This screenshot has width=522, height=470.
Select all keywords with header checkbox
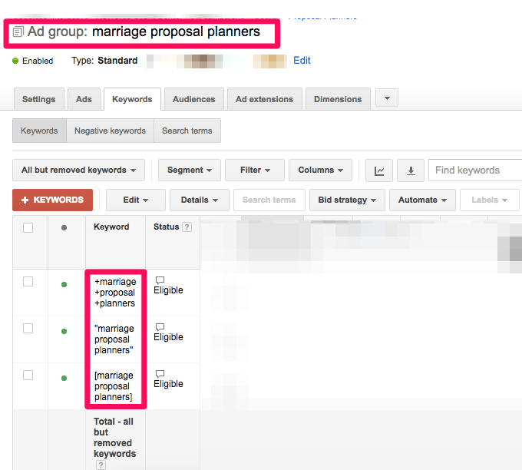click(28, 227)
